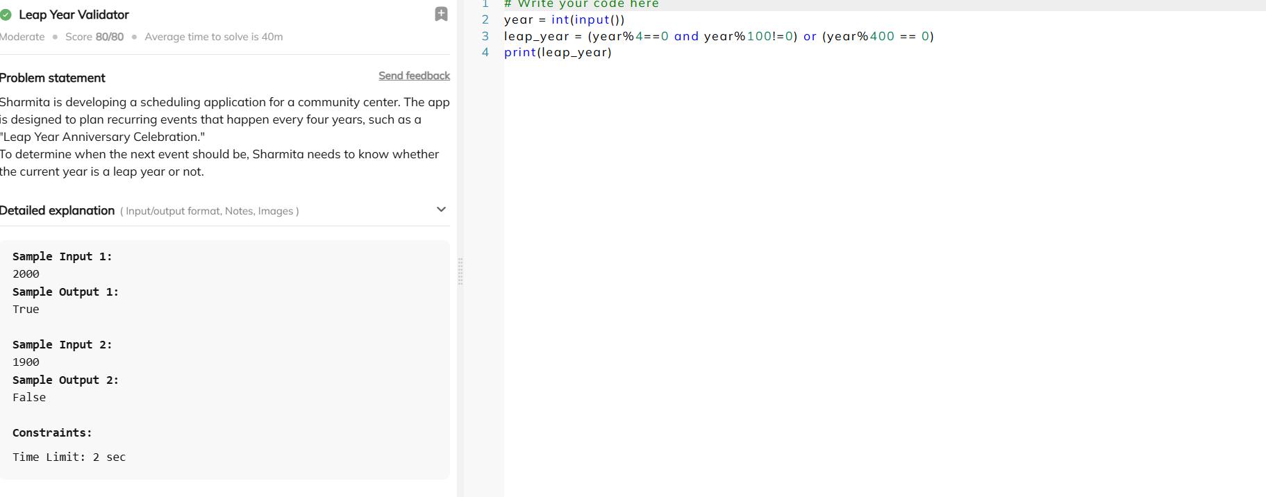Place cursor in the leap_year assignment line

coord(718,36)
